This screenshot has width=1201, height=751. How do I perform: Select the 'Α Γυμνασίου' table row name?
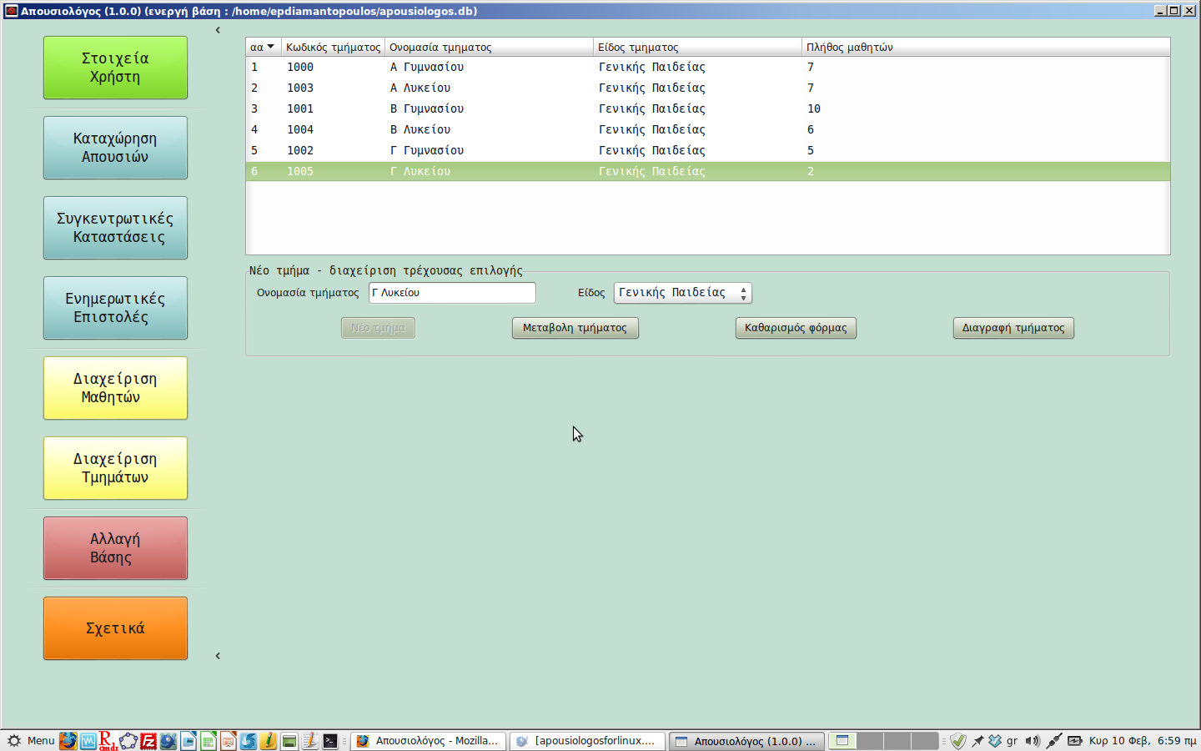pyautogui.click(x=427, y=67)
